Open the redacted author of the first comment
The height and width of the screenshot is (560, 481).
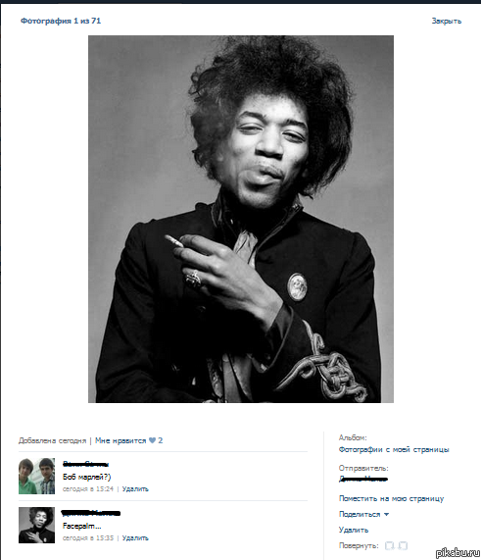(x=85, y=464)
